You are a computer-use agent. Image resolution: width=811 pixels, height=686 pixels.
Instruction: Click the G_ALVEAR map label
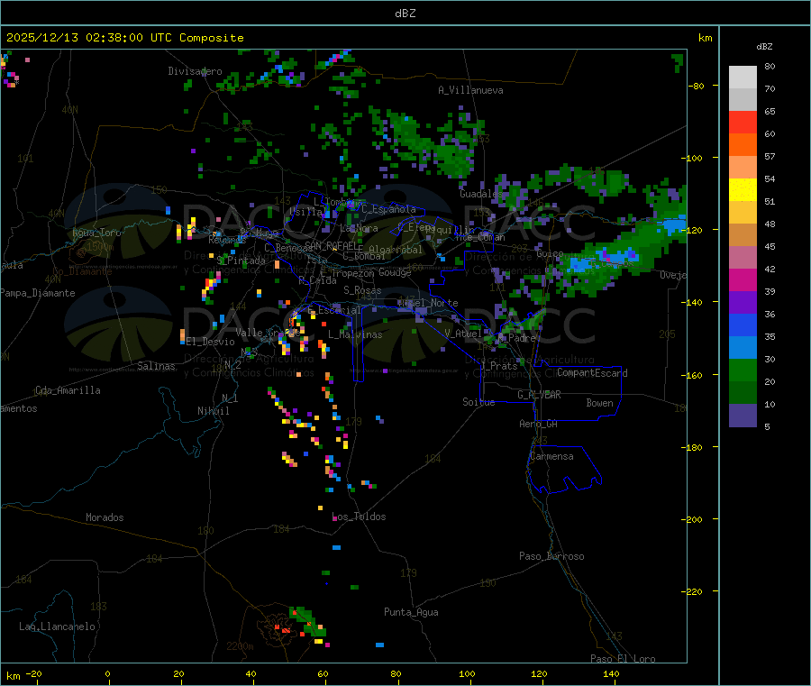click(x=539, y=395)
